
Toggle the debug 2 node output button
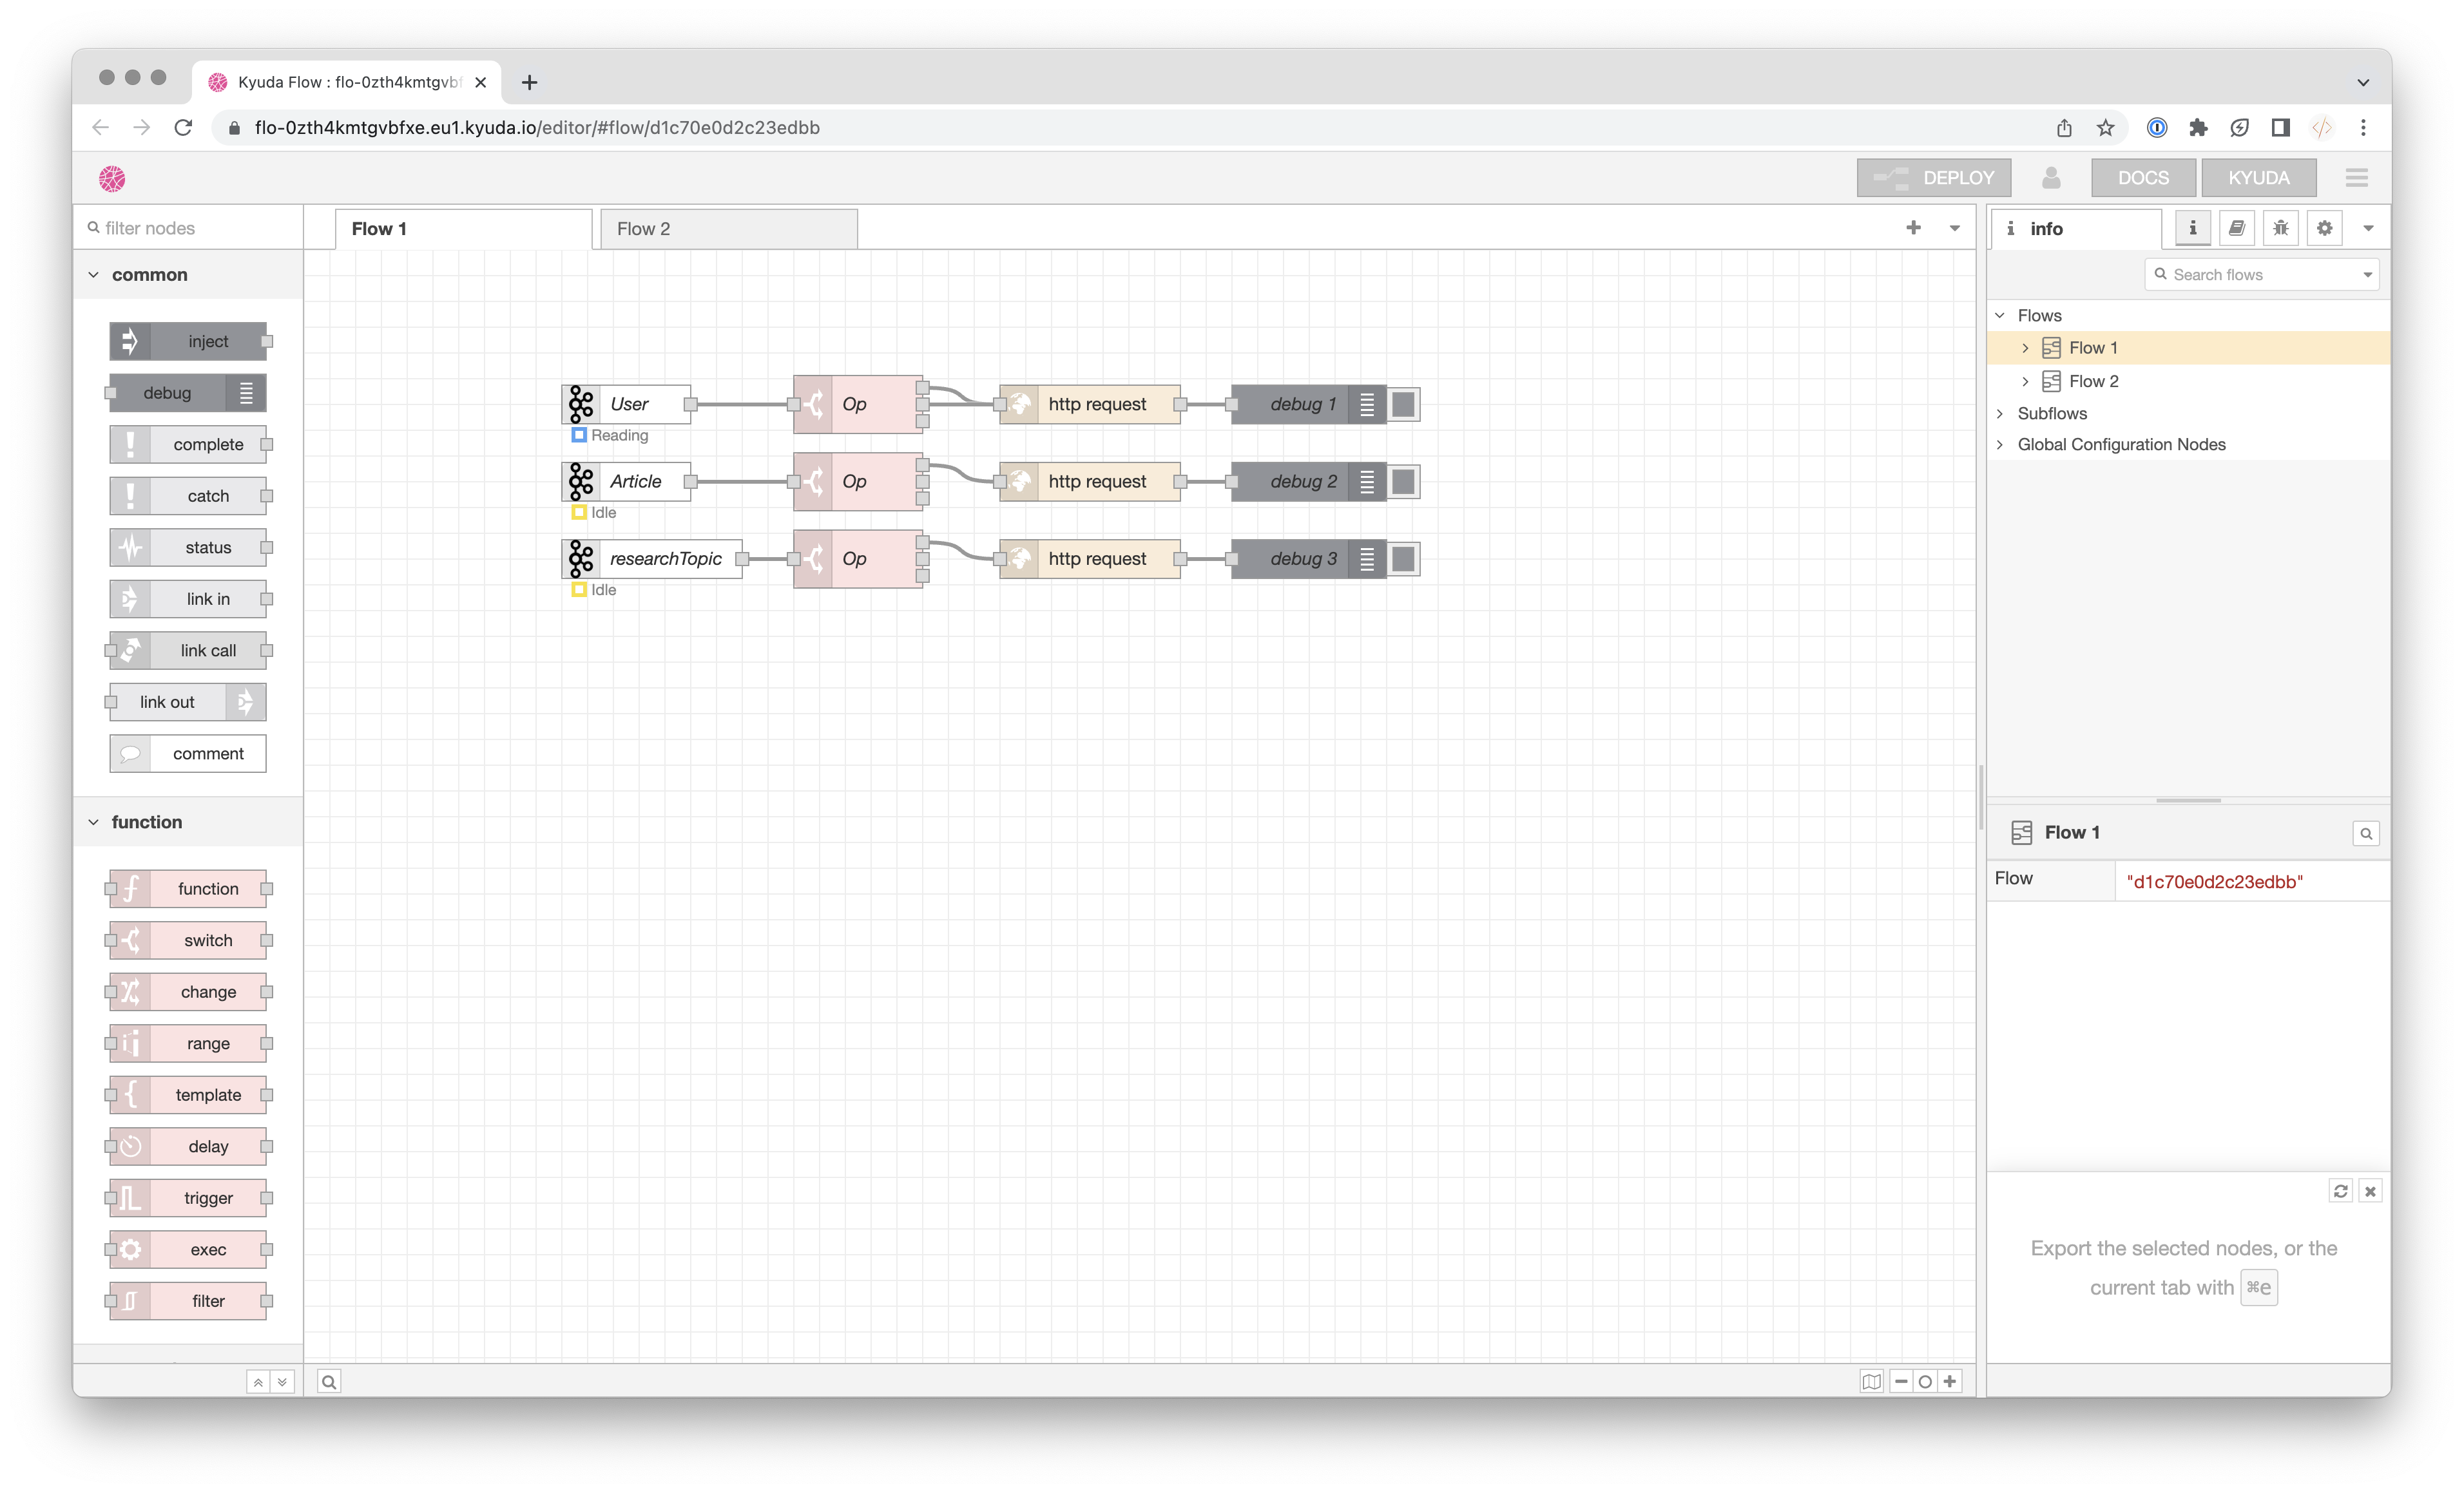click(x=1403, y=482)
